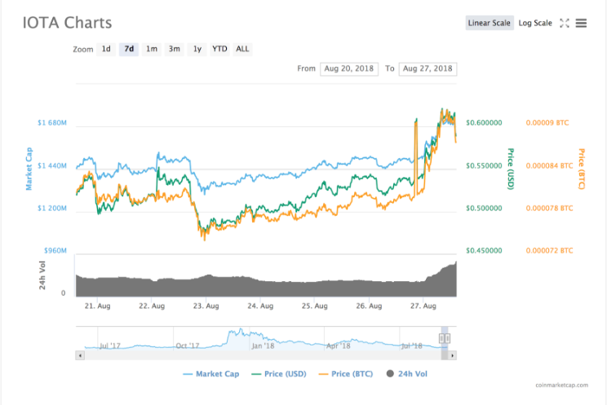The height and width of the screenshot is (405, 607).
Task: Click the 0.000072 BTC axis value
Action: (x=549, y=251)
